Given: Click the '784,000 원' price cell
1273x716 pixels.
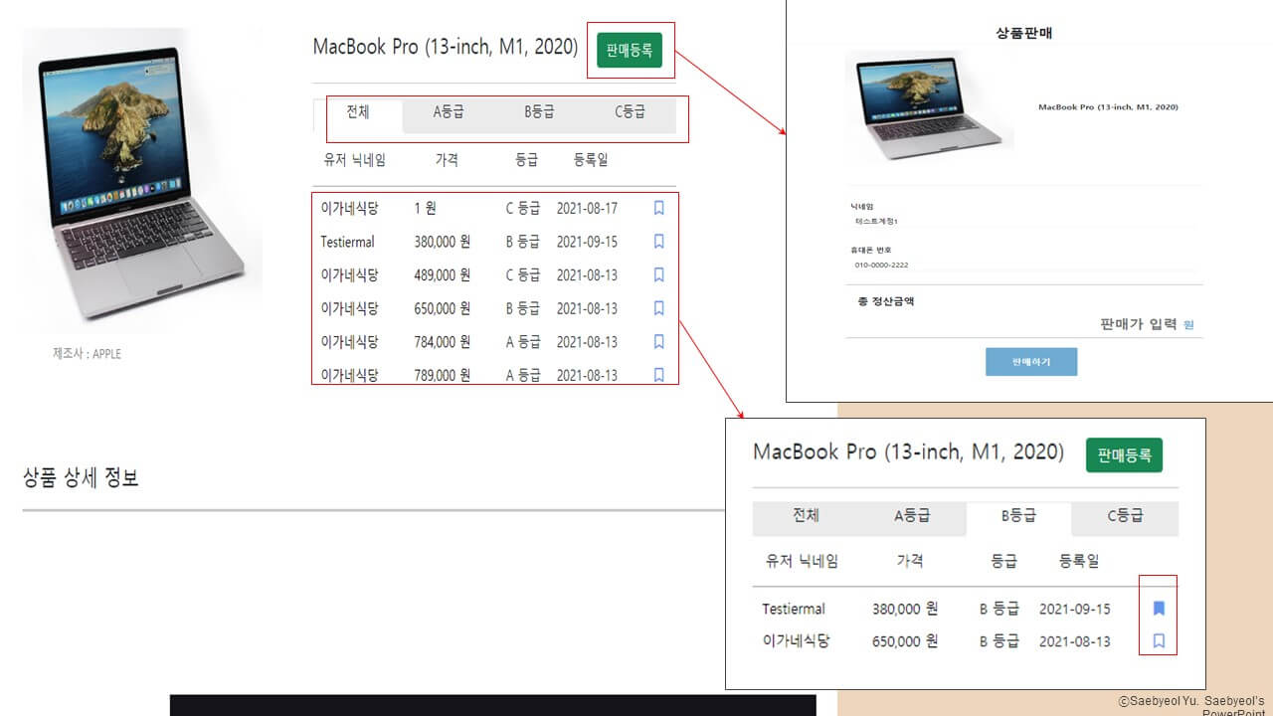Looking at the screenshot, I should coord(443,342).
